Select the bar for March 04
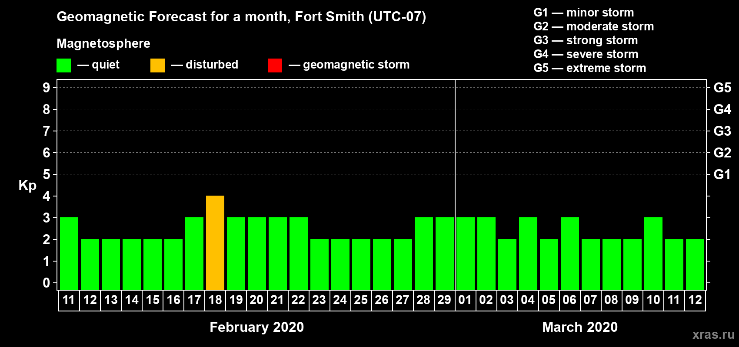This screenshot has height=347, width=739. pyautogui.click(x=528, y=253)
